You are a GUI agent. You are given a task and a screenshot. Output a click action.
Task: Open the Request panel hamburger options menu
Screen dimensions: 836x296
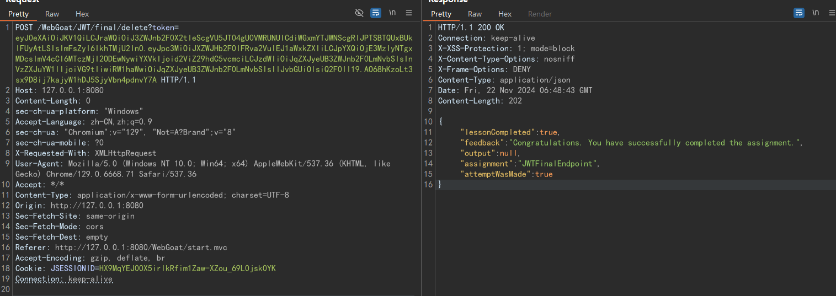(409, 13)
